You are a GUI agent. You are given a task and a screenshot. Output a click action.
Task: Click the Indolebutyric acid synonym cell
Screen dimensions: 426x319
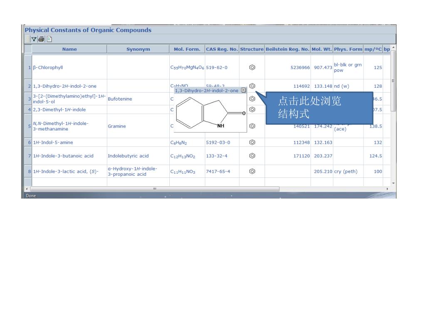coord(138,156)
